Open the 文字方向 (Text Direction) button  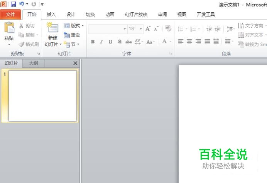click(x=252, y=26)
